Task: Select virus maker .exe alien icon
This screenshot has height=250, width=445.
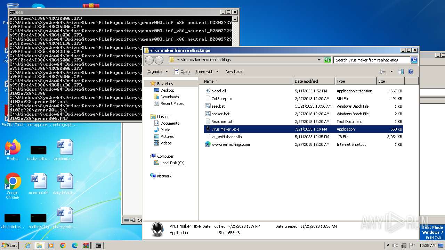Action: [208, 129]
